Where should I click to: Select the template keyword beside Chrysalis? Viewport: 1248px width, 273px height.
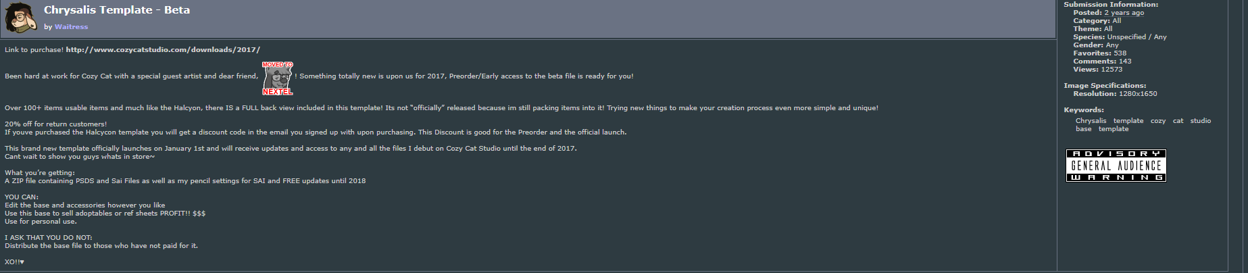tap(1128, 121)
